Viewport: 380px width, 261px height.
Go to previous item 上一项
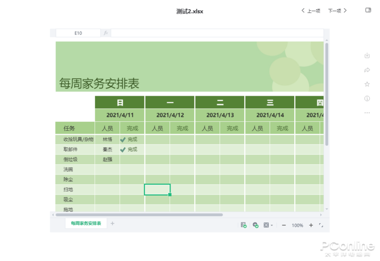pyautogui.click(x=311, y=11)
